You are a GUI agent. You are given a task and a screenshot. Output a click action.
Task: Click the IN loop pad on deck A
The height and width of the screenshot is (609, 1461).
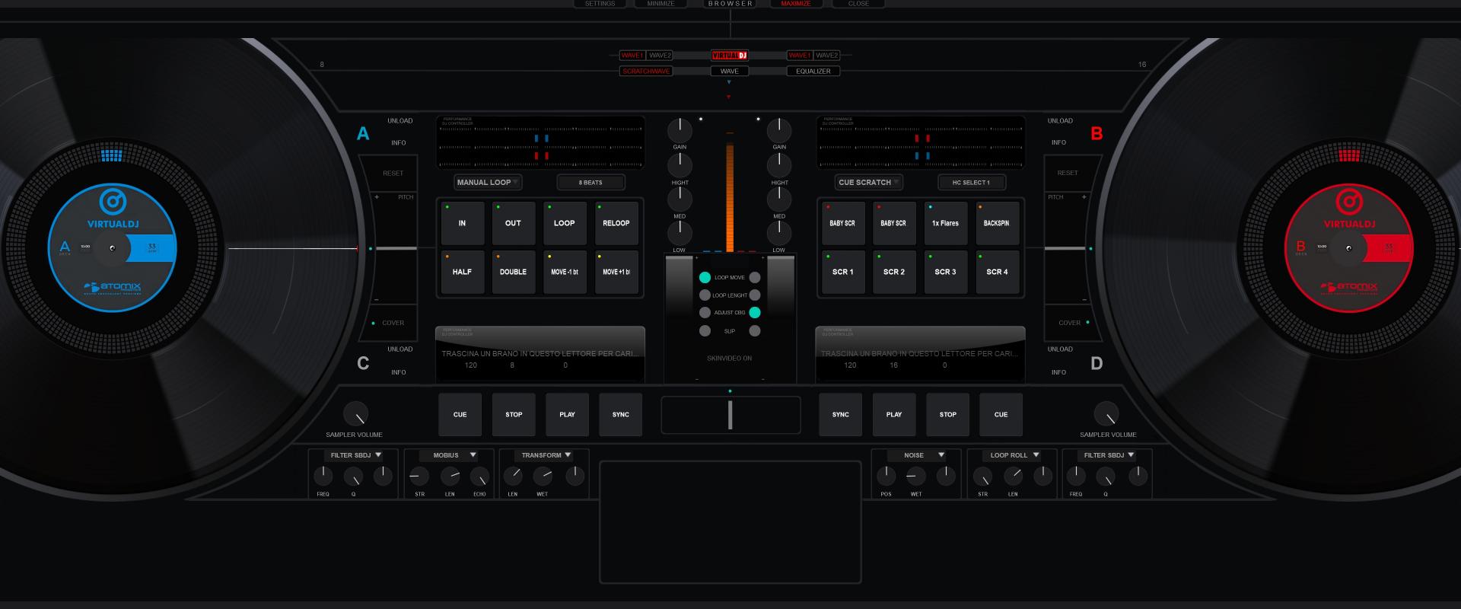[x=462, y=223]
